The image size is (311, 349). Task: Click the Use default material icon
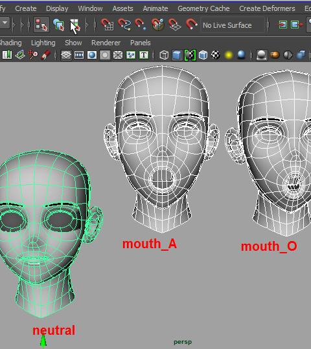point(190,55)
